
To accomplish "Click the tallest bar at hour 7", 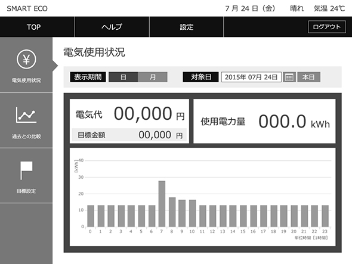I will (x=162, y=204).
